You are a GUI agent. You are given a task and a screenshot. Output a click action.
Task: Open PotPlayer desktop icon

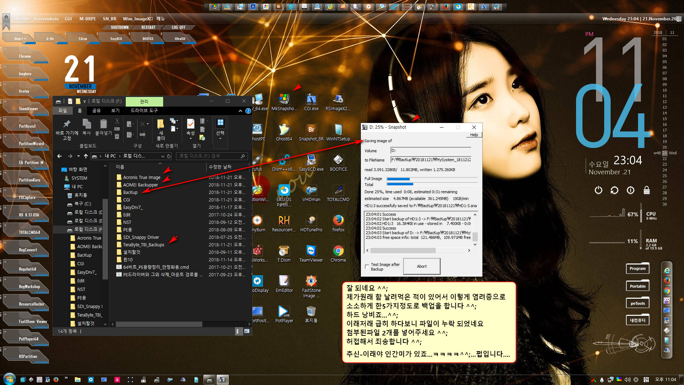284,314
